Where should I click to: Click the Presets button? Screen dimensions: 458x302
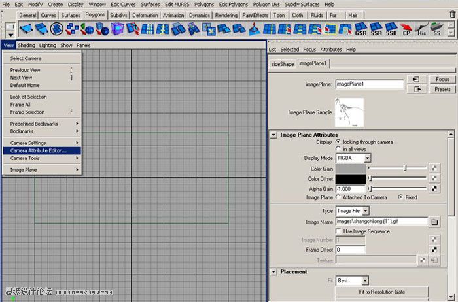click(x=442, y=90)
